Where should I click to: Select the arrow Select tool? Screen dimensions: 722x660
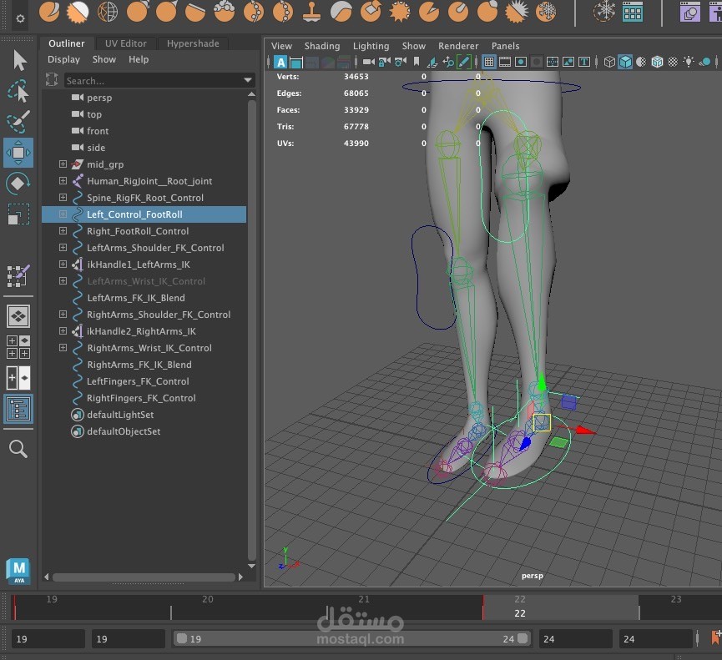(x=19, y=60)
